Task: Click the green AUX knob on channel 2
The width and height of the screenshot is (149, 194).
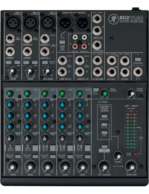Action: tap(27, 93)
